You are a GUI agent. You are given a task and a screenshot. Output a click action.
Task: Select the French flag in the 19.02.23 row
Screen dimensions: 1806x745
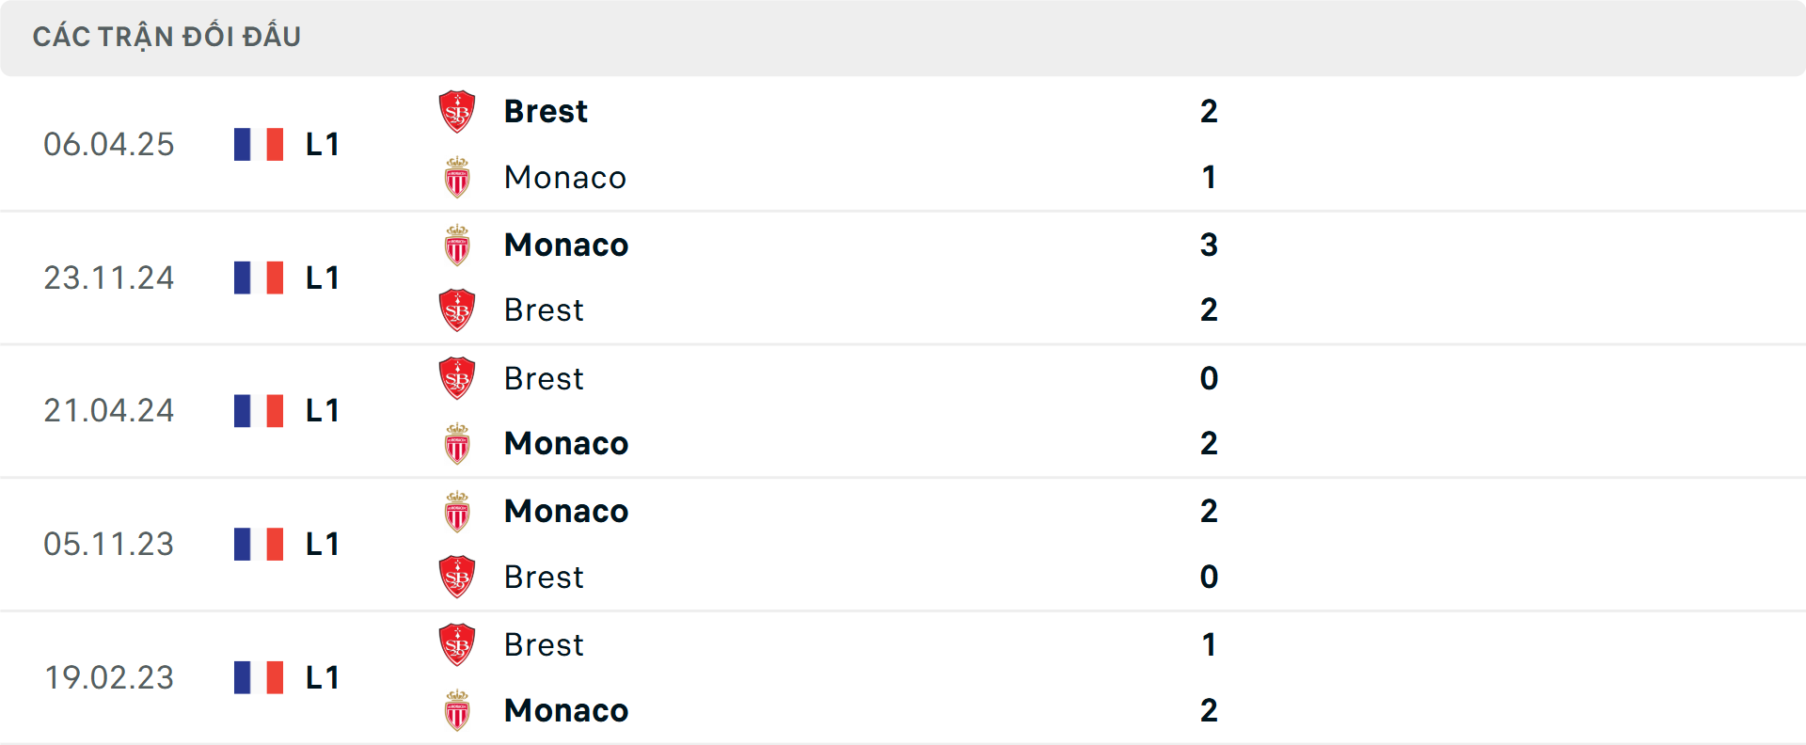coord(257,677)
